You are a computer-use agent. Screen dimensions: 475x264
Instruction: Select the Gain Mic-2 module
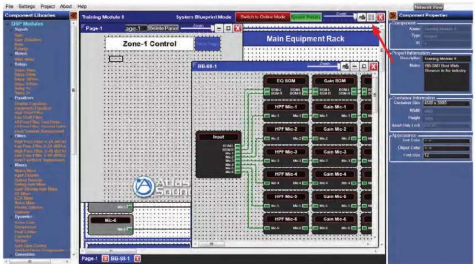click(335, 133)
